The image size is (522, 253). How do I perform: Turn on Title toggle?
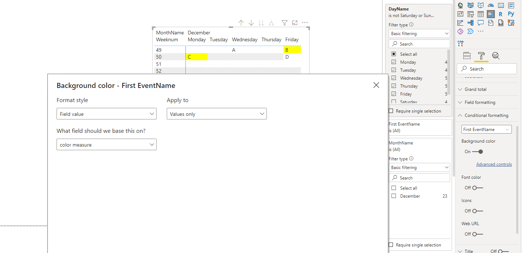pyautogui.click(x=503, y=251)
